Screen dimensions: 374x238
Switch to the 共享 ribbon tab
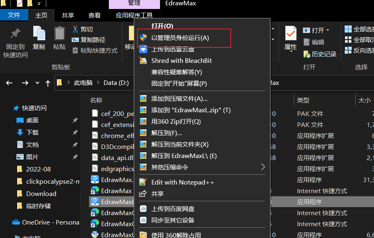[68, 16]
